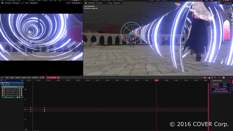
Task: Open the pivot point dropdown in graph header
Action: click(220, 78)
